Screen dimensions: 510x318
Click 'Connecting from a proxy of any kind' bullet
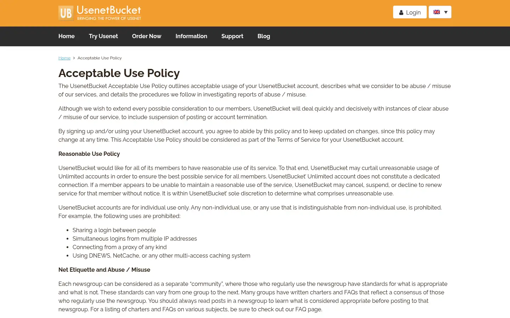119,247
